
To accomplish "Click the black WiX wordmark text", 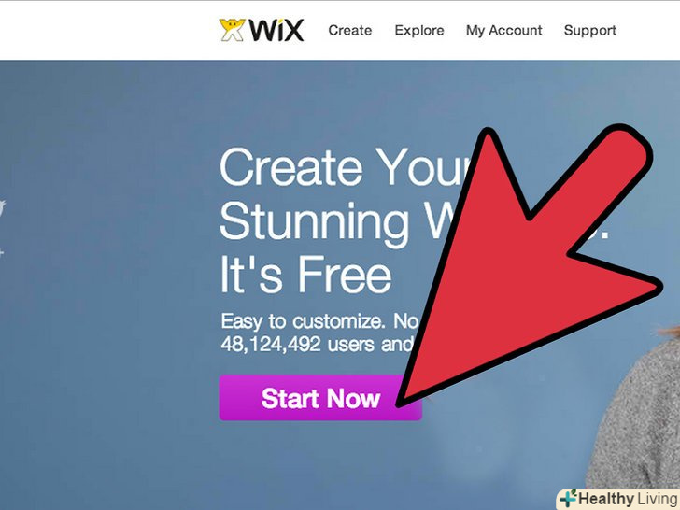I will click(x=276, y=30).
